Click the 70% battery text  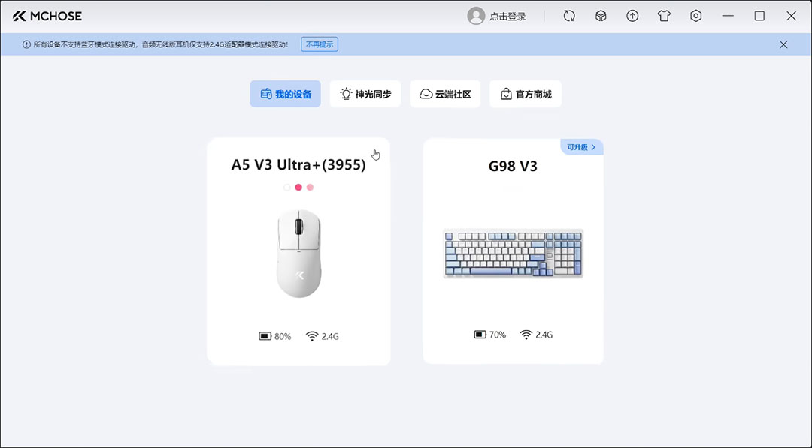pos(498,335)
